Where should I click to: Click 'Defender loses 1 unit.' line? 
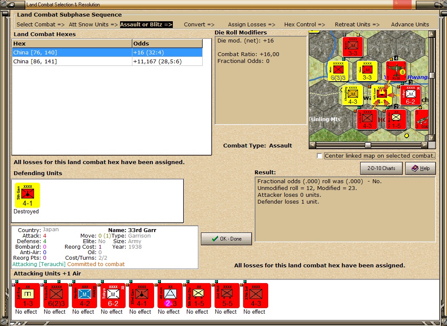(288, 202)
